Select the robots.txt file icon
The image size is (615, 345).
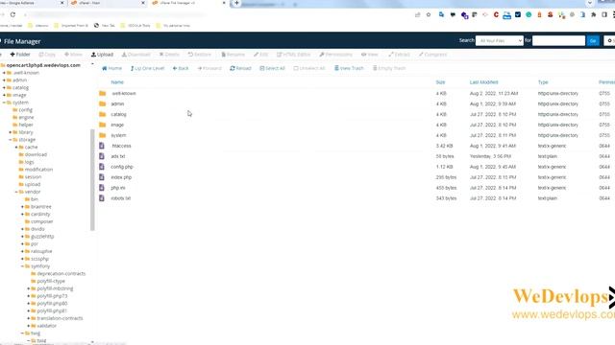click(x=102, y=198)
